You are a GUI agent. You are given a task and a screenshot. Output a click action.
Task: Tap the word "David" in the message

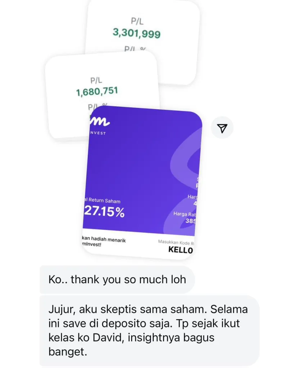pos(108,337)
